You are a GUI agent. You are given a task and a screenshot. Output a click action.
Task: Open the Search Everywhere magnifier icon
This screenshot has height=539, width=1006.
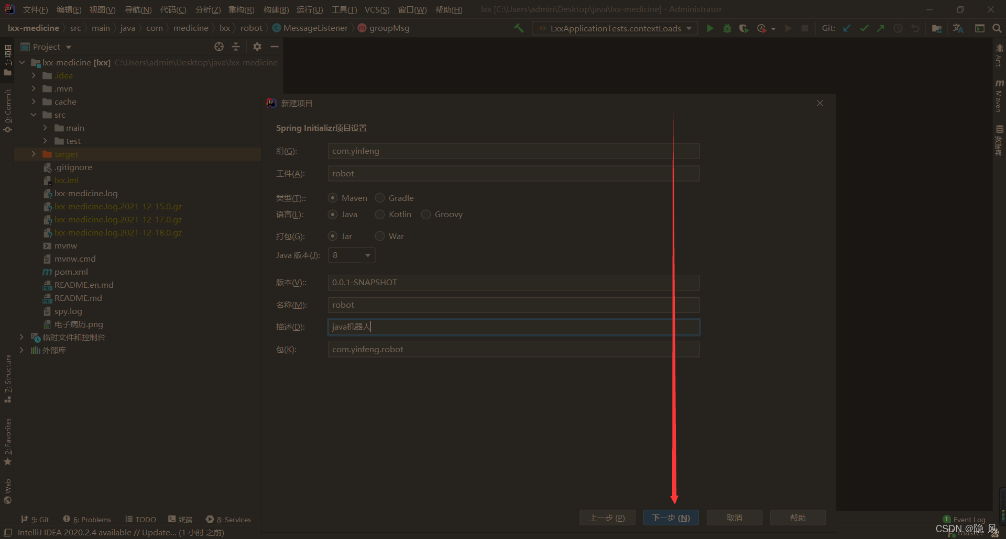point(997,28)
